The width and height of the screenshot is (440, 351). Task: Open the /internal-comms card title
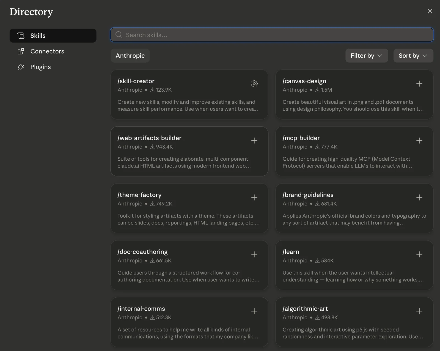[x=141, y=309]
